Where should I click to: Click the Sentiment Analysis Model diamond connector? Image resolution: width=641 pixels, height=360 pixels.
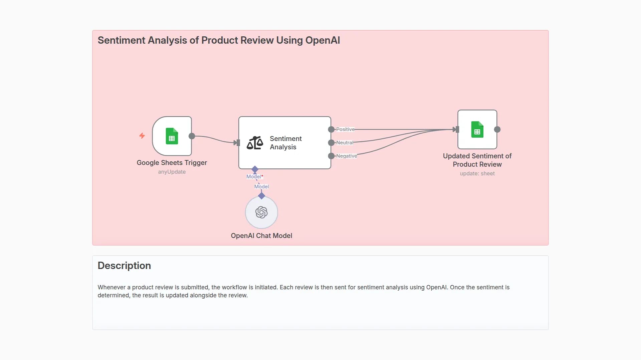pos(255,169)
